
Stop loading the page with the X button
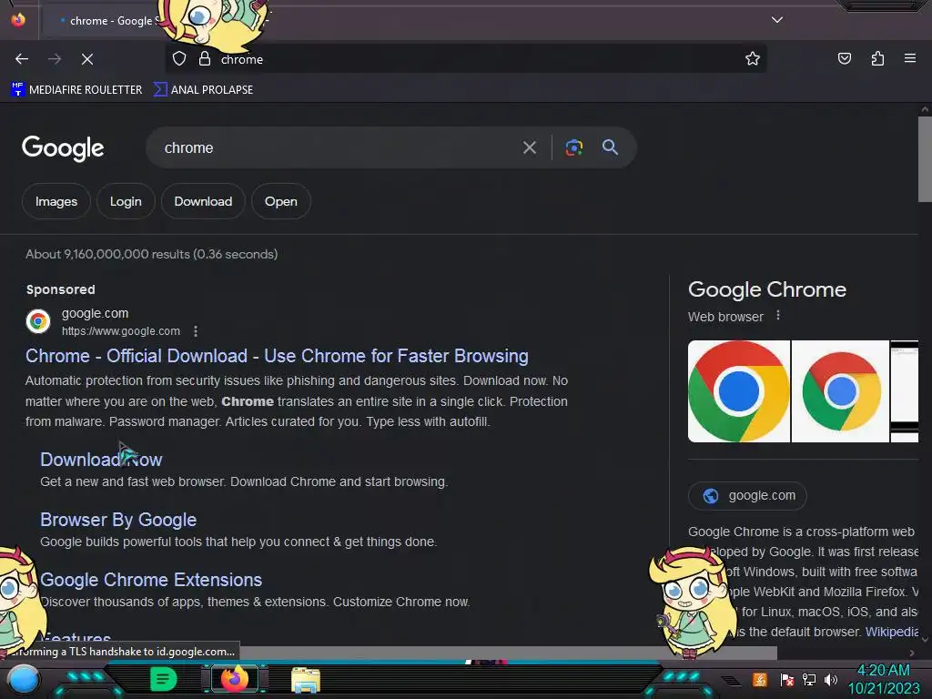[x=87, y=59]
